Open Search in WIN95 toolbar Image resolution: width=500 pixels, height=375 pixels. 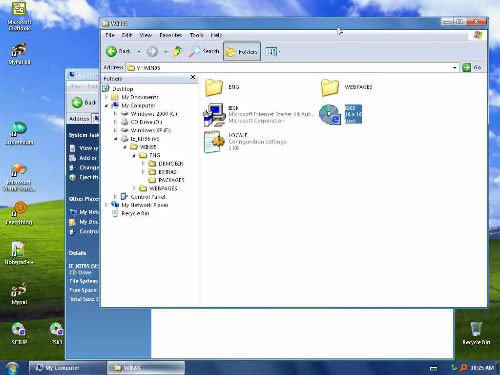pos(204,51)
